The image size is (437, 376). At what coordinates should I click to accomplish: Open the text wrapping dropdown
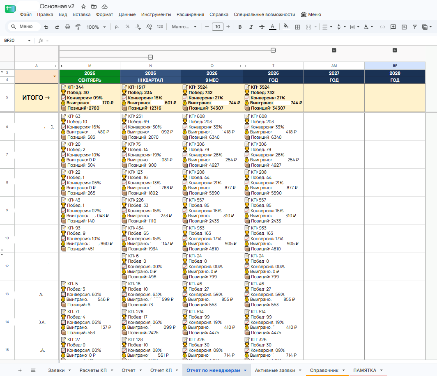click(x=354, y=27)
